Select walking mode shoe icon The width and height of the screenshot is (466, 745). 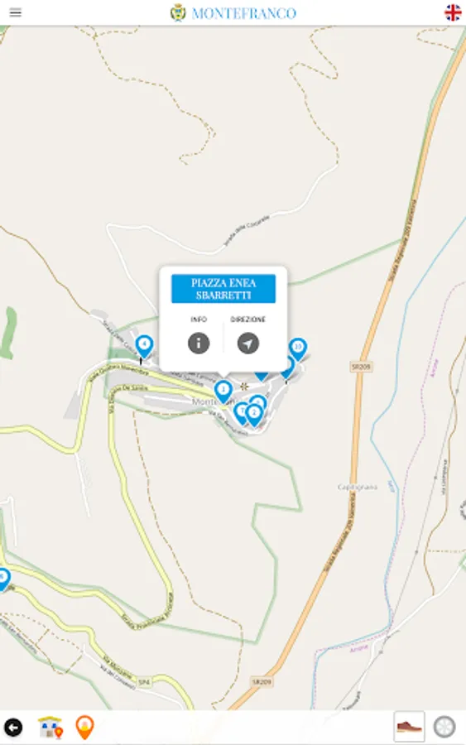409,727
